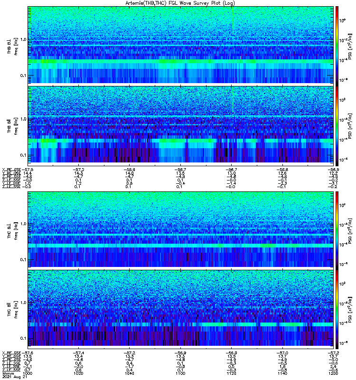Click X_RE_GSE value -57.0 under THC panels
The height and width of the screenshot is (380, 356).
tap(282, 353)
